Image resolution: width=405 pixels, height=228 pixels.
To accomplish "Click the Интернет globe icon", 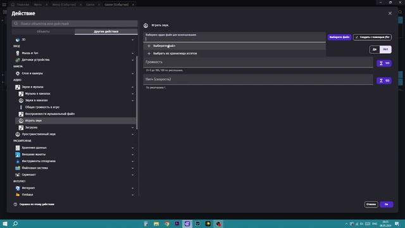I will pos(18,188).
